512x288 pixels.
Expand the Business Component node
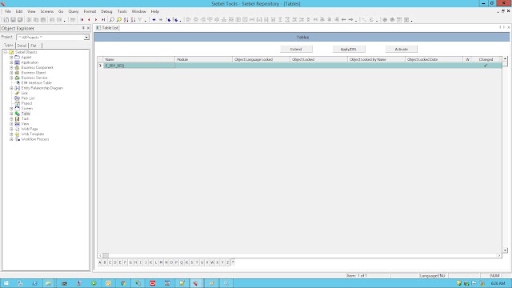pyautogui.click(x=11, y=67)
